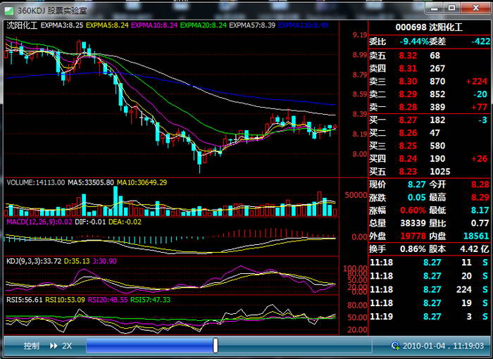Select the 买三 bid price 8.25
The width and height of the screenshot is (493, 359).
click(408, 146)
